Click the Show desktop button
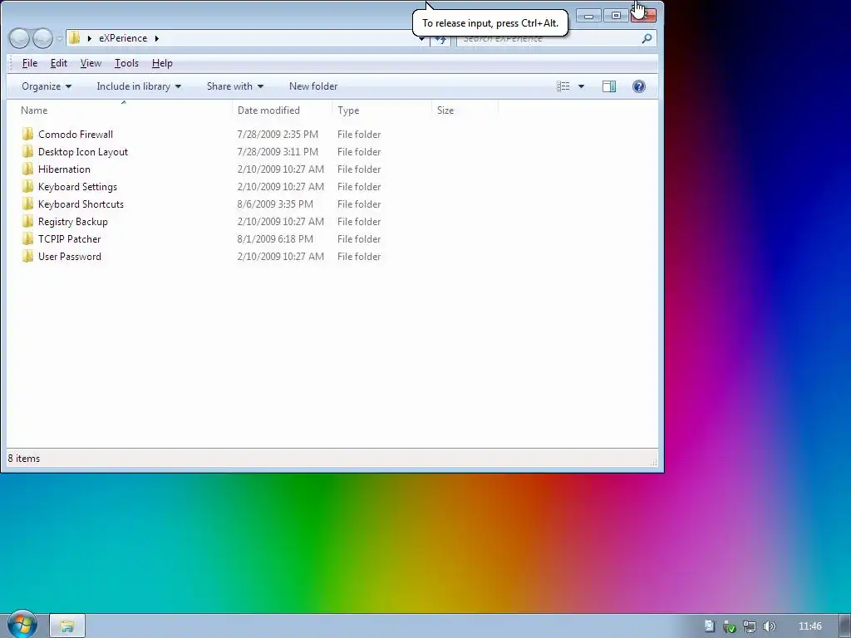 click(x=845, y=626)
